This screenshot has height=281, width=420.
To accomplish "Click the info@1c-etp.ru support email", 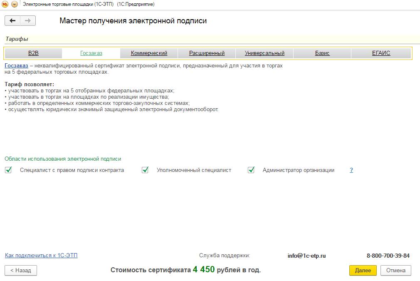I will [x=307, y=256].
